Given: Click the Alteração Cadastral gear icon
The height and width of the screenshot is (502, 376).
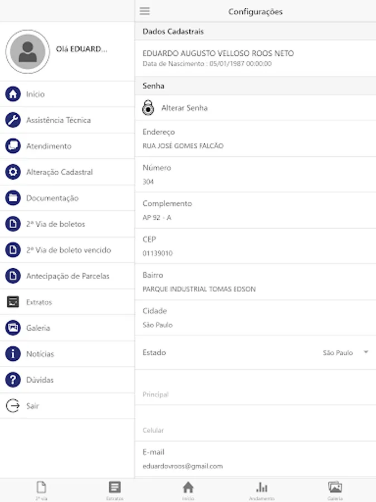Looking at the screenshot, I should point(13,172).
